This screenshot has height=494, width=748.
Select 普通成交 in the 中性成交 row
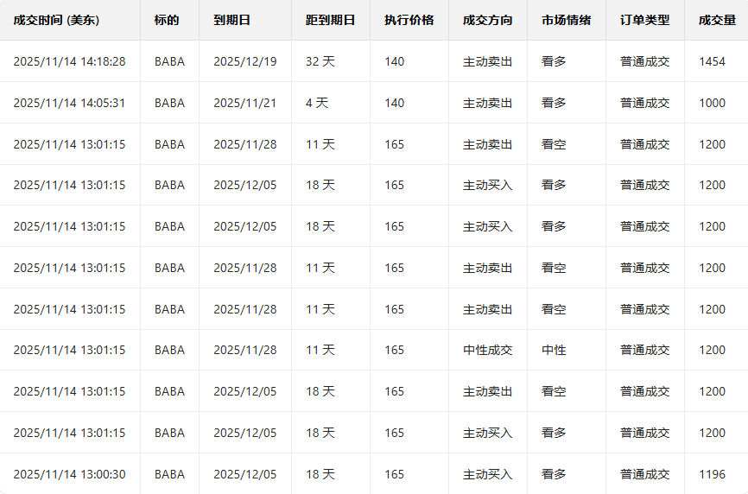pyautogui.click(x=644, y=350)
